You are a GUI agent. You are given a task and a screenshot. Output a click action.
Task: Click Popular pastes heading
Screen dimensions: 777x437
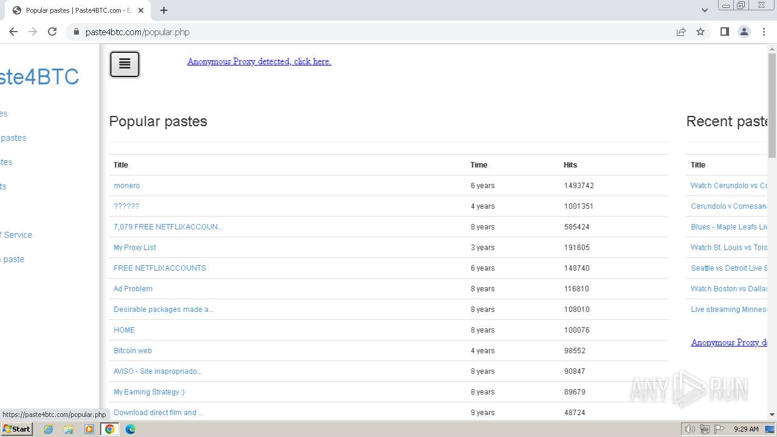point(158,121)
